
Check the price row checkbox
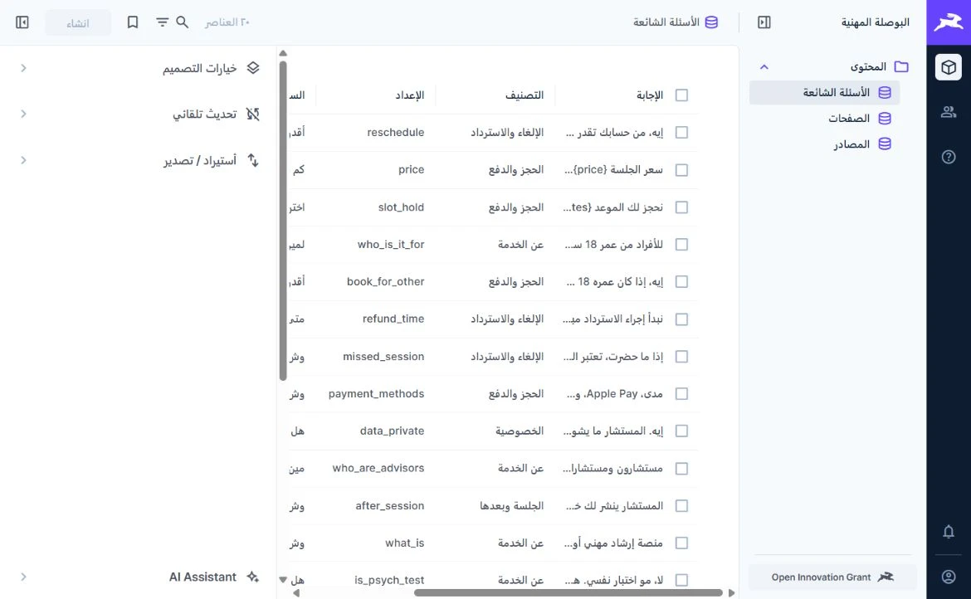point(682,170)
